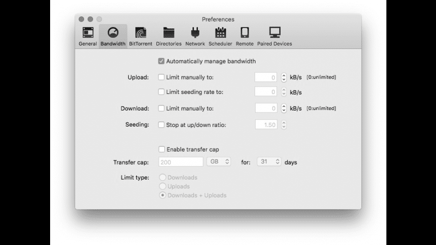Enable Limit seeding rate to checkbox
The image size is (436, 245).
tap(161, 92)
